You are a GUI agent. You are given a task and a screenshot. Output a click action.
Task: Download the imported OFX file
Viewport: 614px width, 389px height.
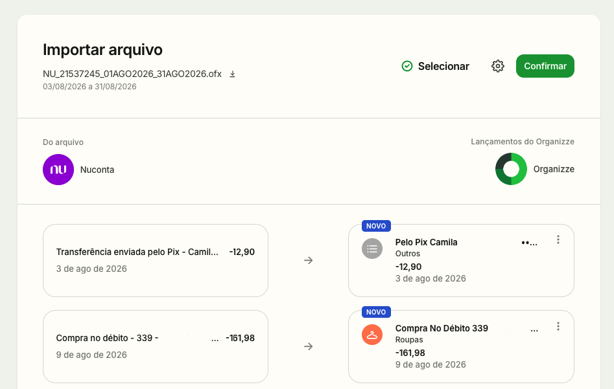point(232,74)
